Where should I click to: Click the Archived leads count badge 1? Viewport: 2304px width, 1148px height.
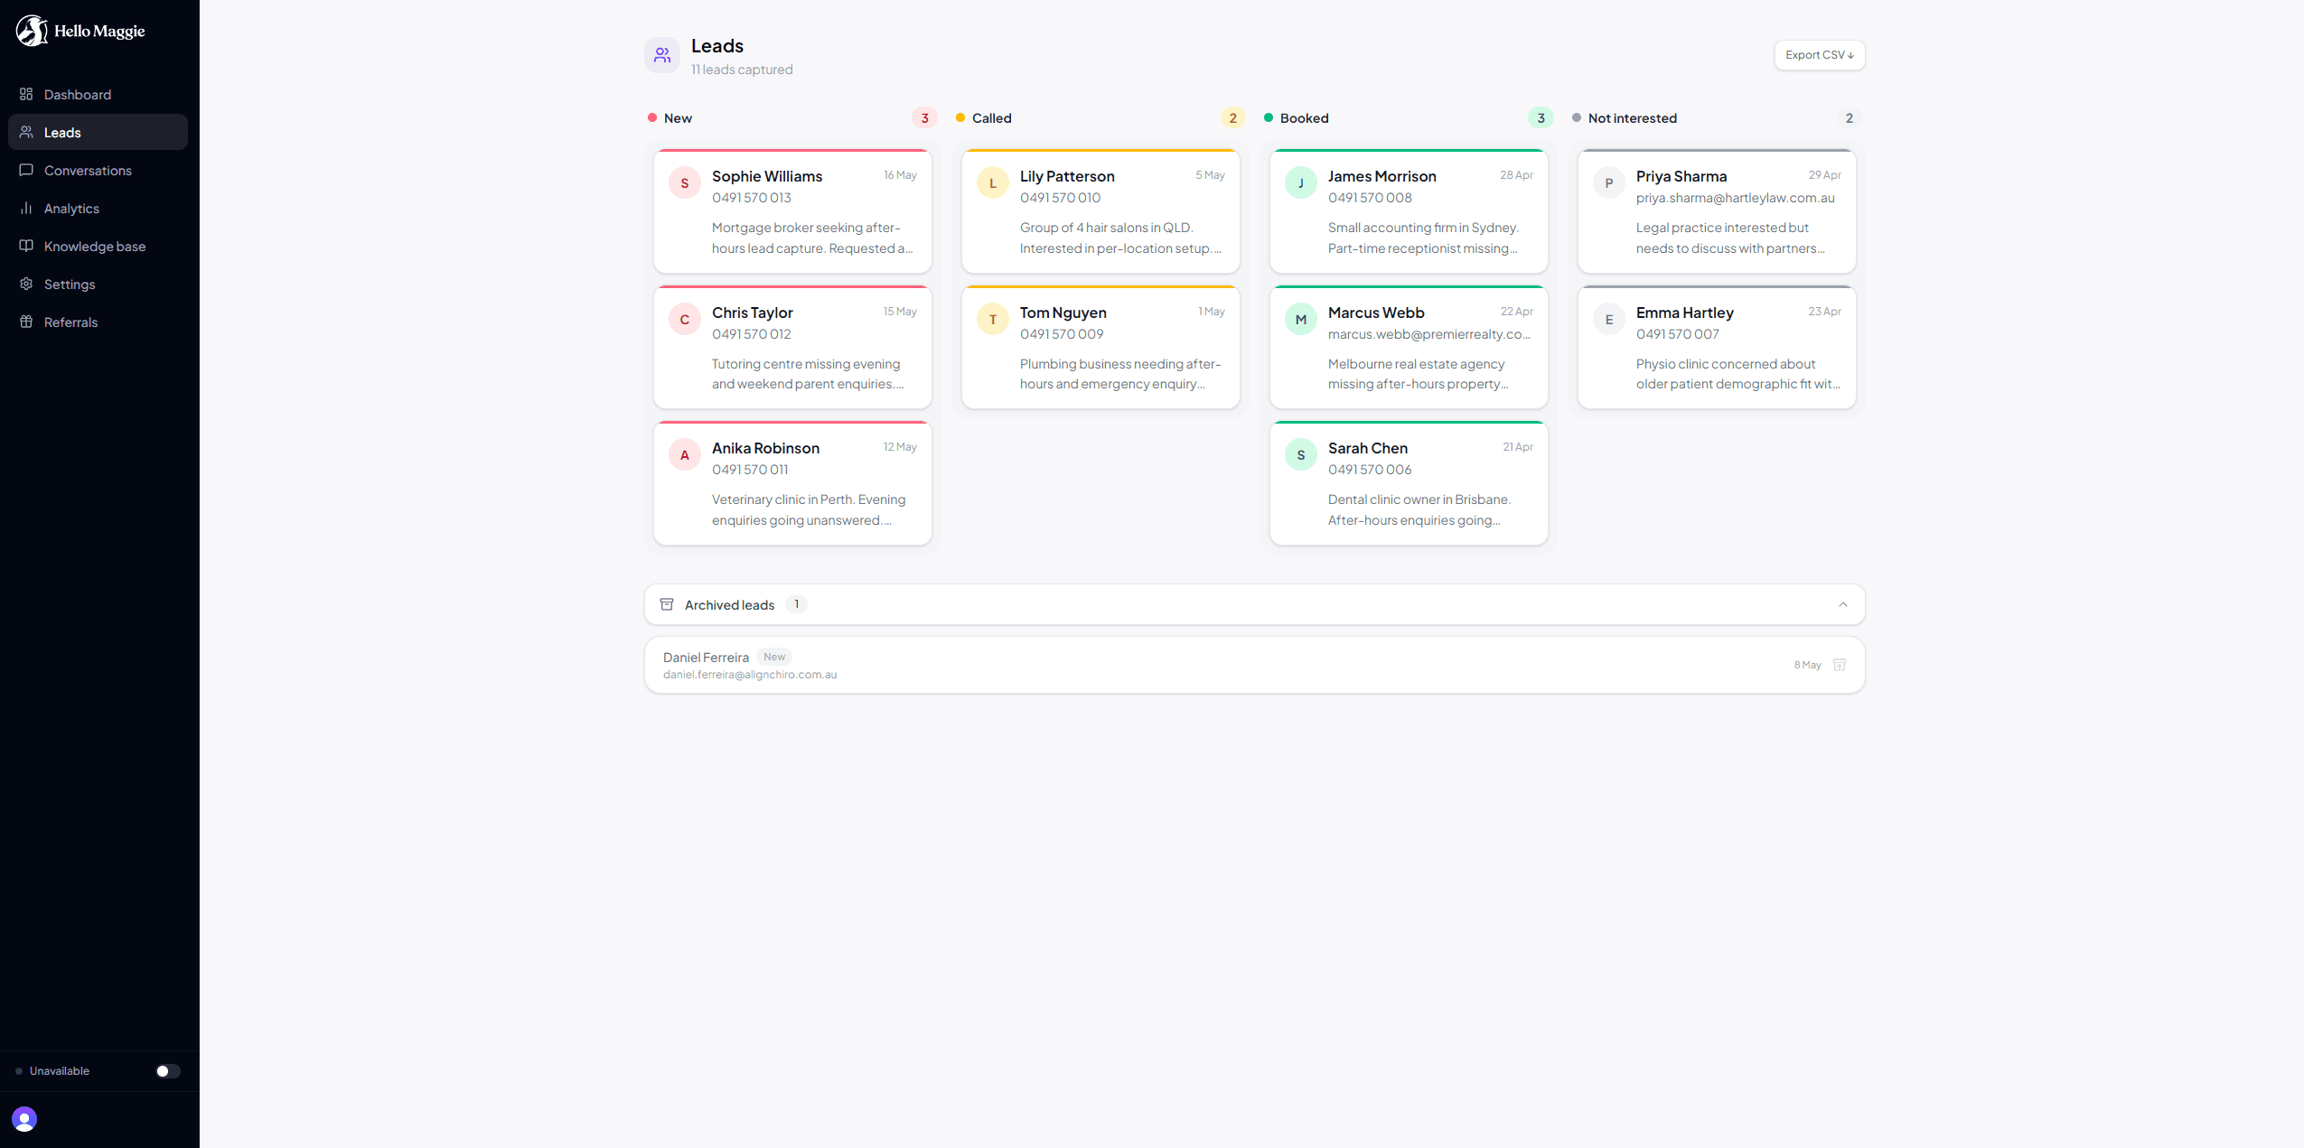coord(796,604)
